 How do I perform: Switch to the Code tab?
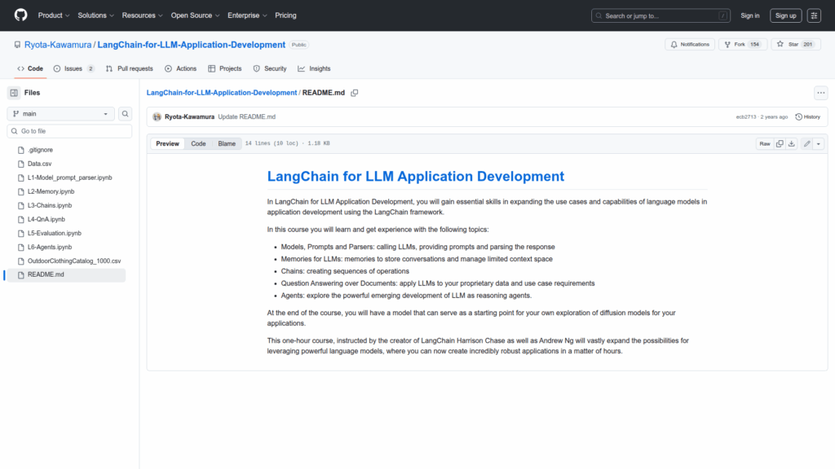30,68
